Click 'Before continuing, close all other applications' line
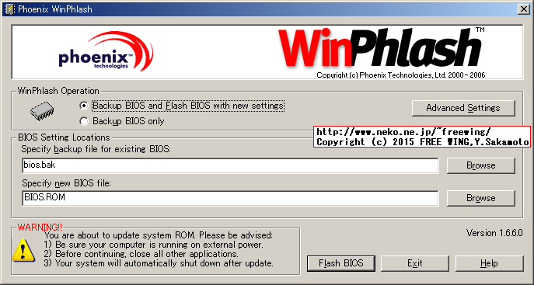Image resolution: width=534 pixels, height=285 pixels. (141, 254)
